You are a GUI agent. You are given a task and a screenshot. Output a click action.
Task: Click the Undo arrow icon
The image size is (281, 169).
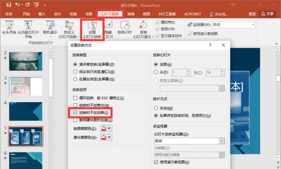[18, 4]
